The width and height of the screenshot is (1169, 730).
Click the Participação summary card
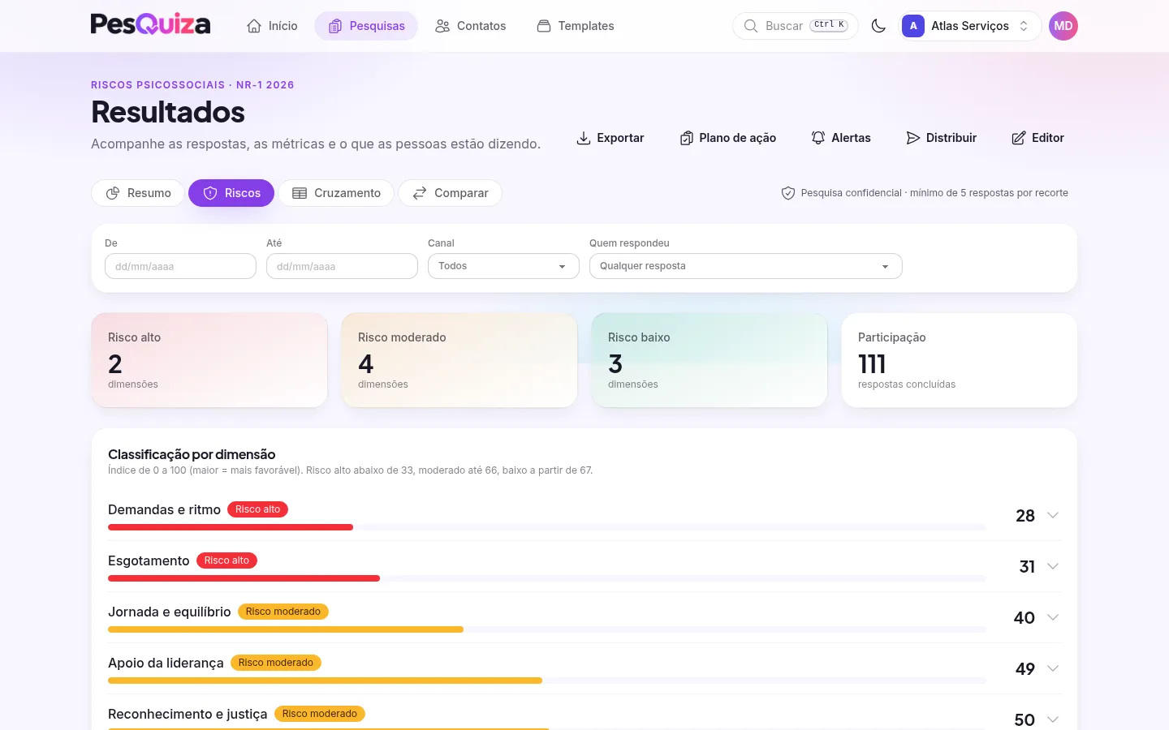(x=960, y=360)
